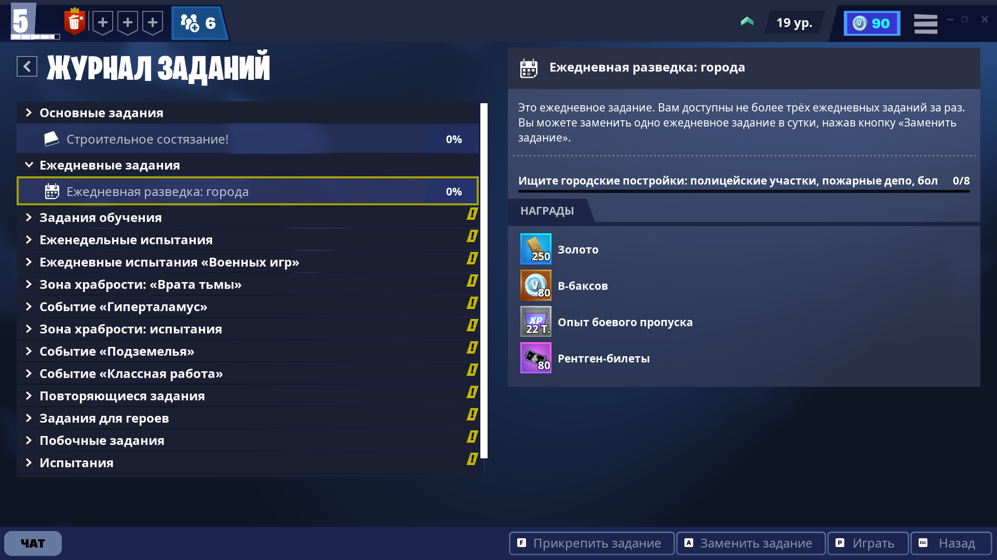Click the back arrow next to Журнал заданий
997x560 pixels.
pyautogui.click(x=27, y=66)
